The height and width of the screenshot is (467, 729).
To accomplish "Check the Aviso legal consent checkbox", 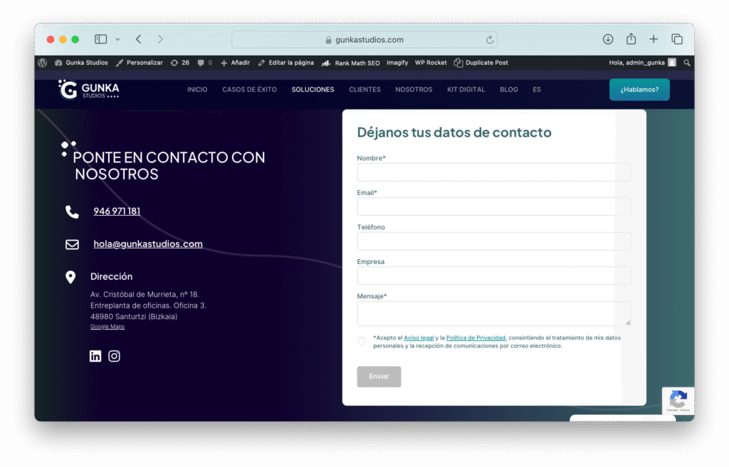I will (x=361, y=341).
